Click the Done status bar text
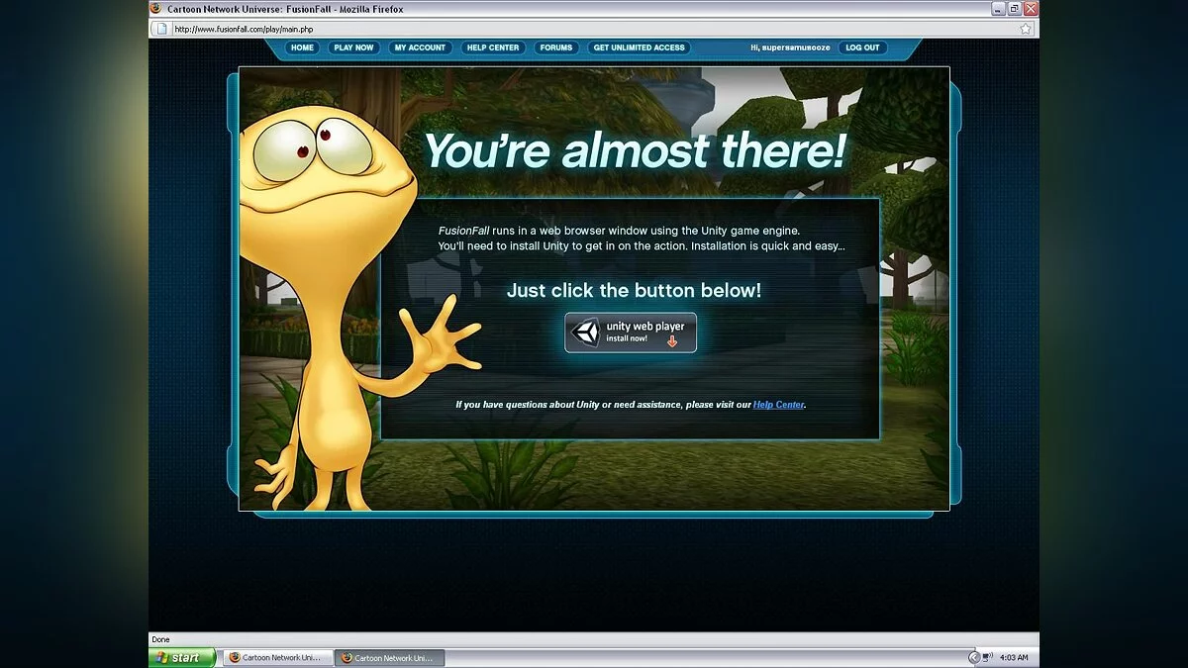The height and width of the screenshot is (668, 1188). tap(160, 639)
